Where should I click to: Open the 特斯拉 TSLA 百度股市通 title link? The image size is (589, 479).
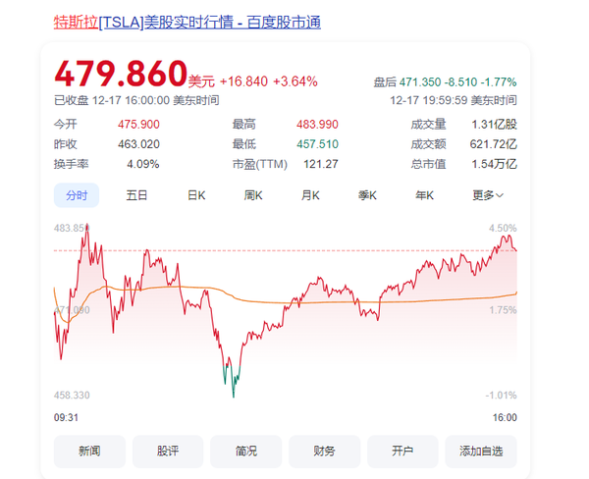187,22
